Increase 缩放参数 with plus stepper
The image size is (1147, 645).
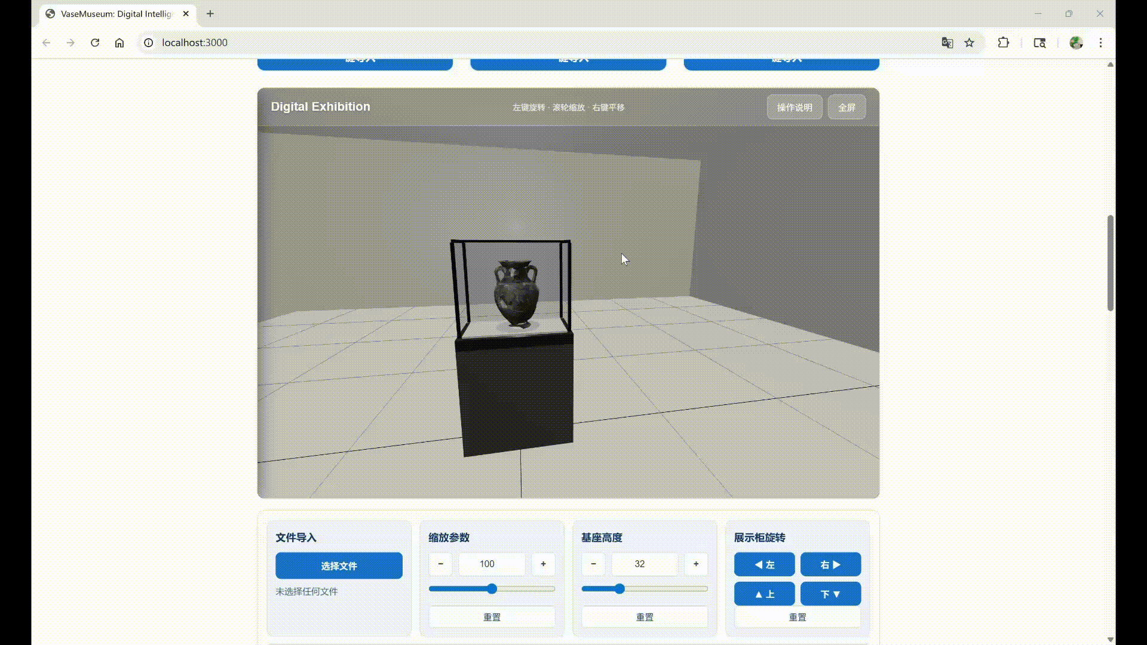pos(543,564)
